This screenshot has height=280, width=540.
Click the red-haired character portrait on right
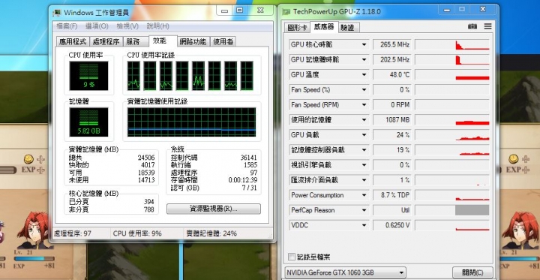pos(520,230)
